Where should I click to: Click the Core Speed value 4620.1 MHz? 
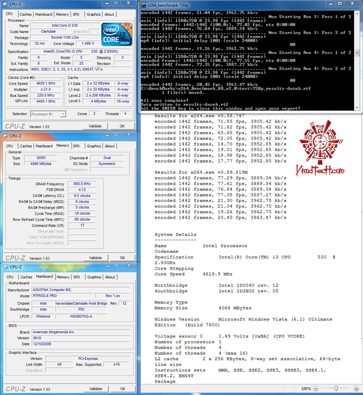point(45,83)
